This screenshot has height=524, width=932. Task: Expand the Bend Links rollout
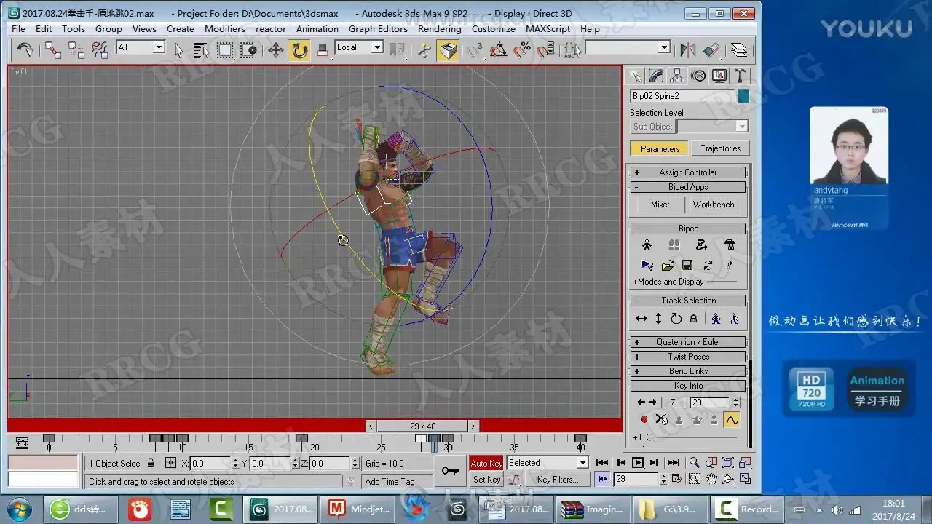[688, 371]
